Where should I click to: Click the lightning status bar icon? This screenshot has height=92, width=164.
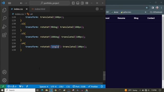27,86
